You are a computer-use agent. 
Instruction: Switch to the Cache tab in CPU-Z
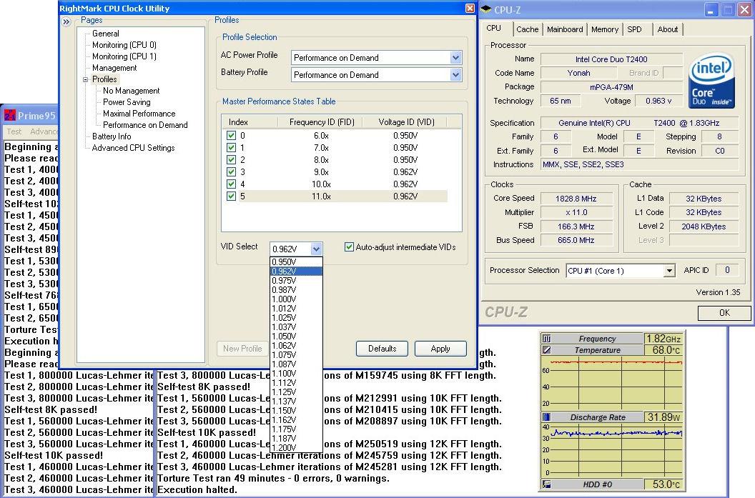pos(527,29)
